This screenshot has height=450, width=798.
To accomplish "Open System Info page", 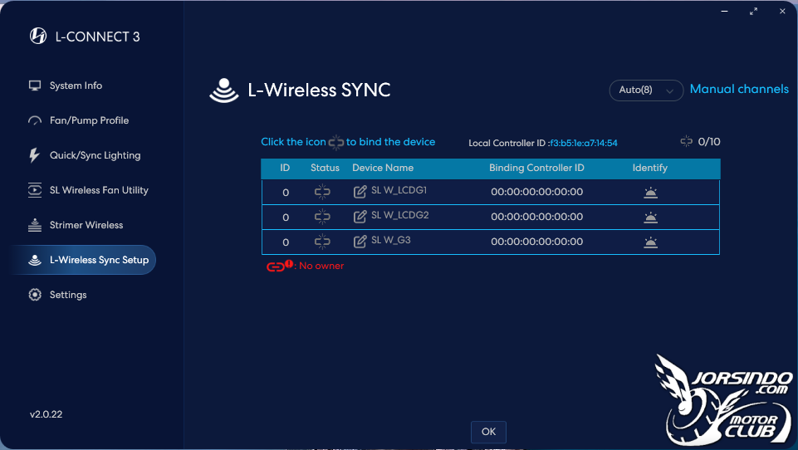I will (x=76, y=86).
